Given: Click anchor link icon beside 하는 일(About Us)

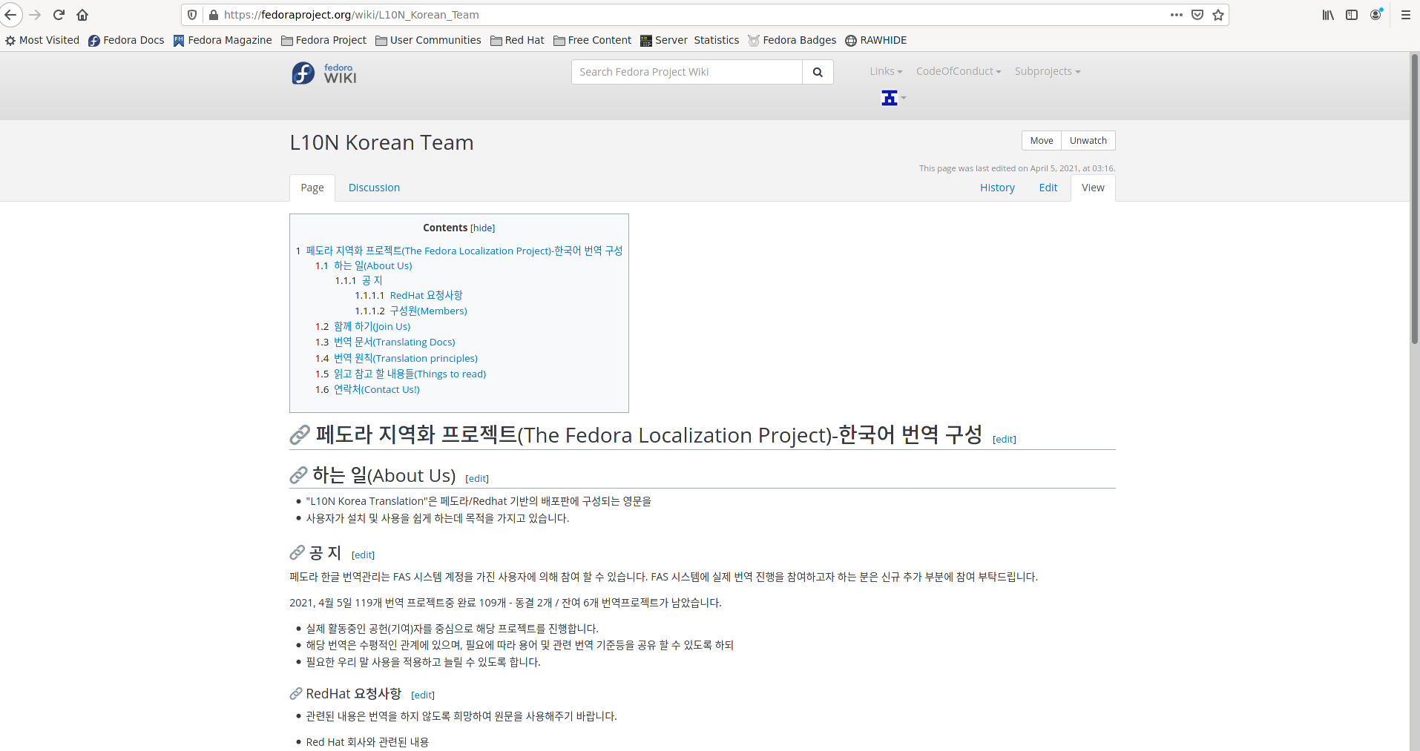Looking at the screenshot, I should click(x=298, y=475).
